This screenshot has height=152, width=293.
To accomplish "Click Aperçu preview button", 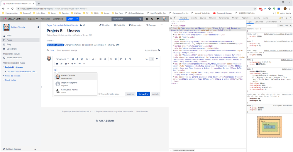I will pyautogui.click(x=130, y=94).
